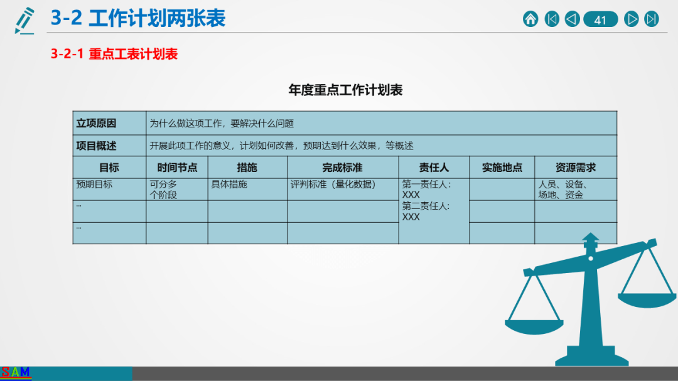Select the 资源需求 column header

[576, 168]
